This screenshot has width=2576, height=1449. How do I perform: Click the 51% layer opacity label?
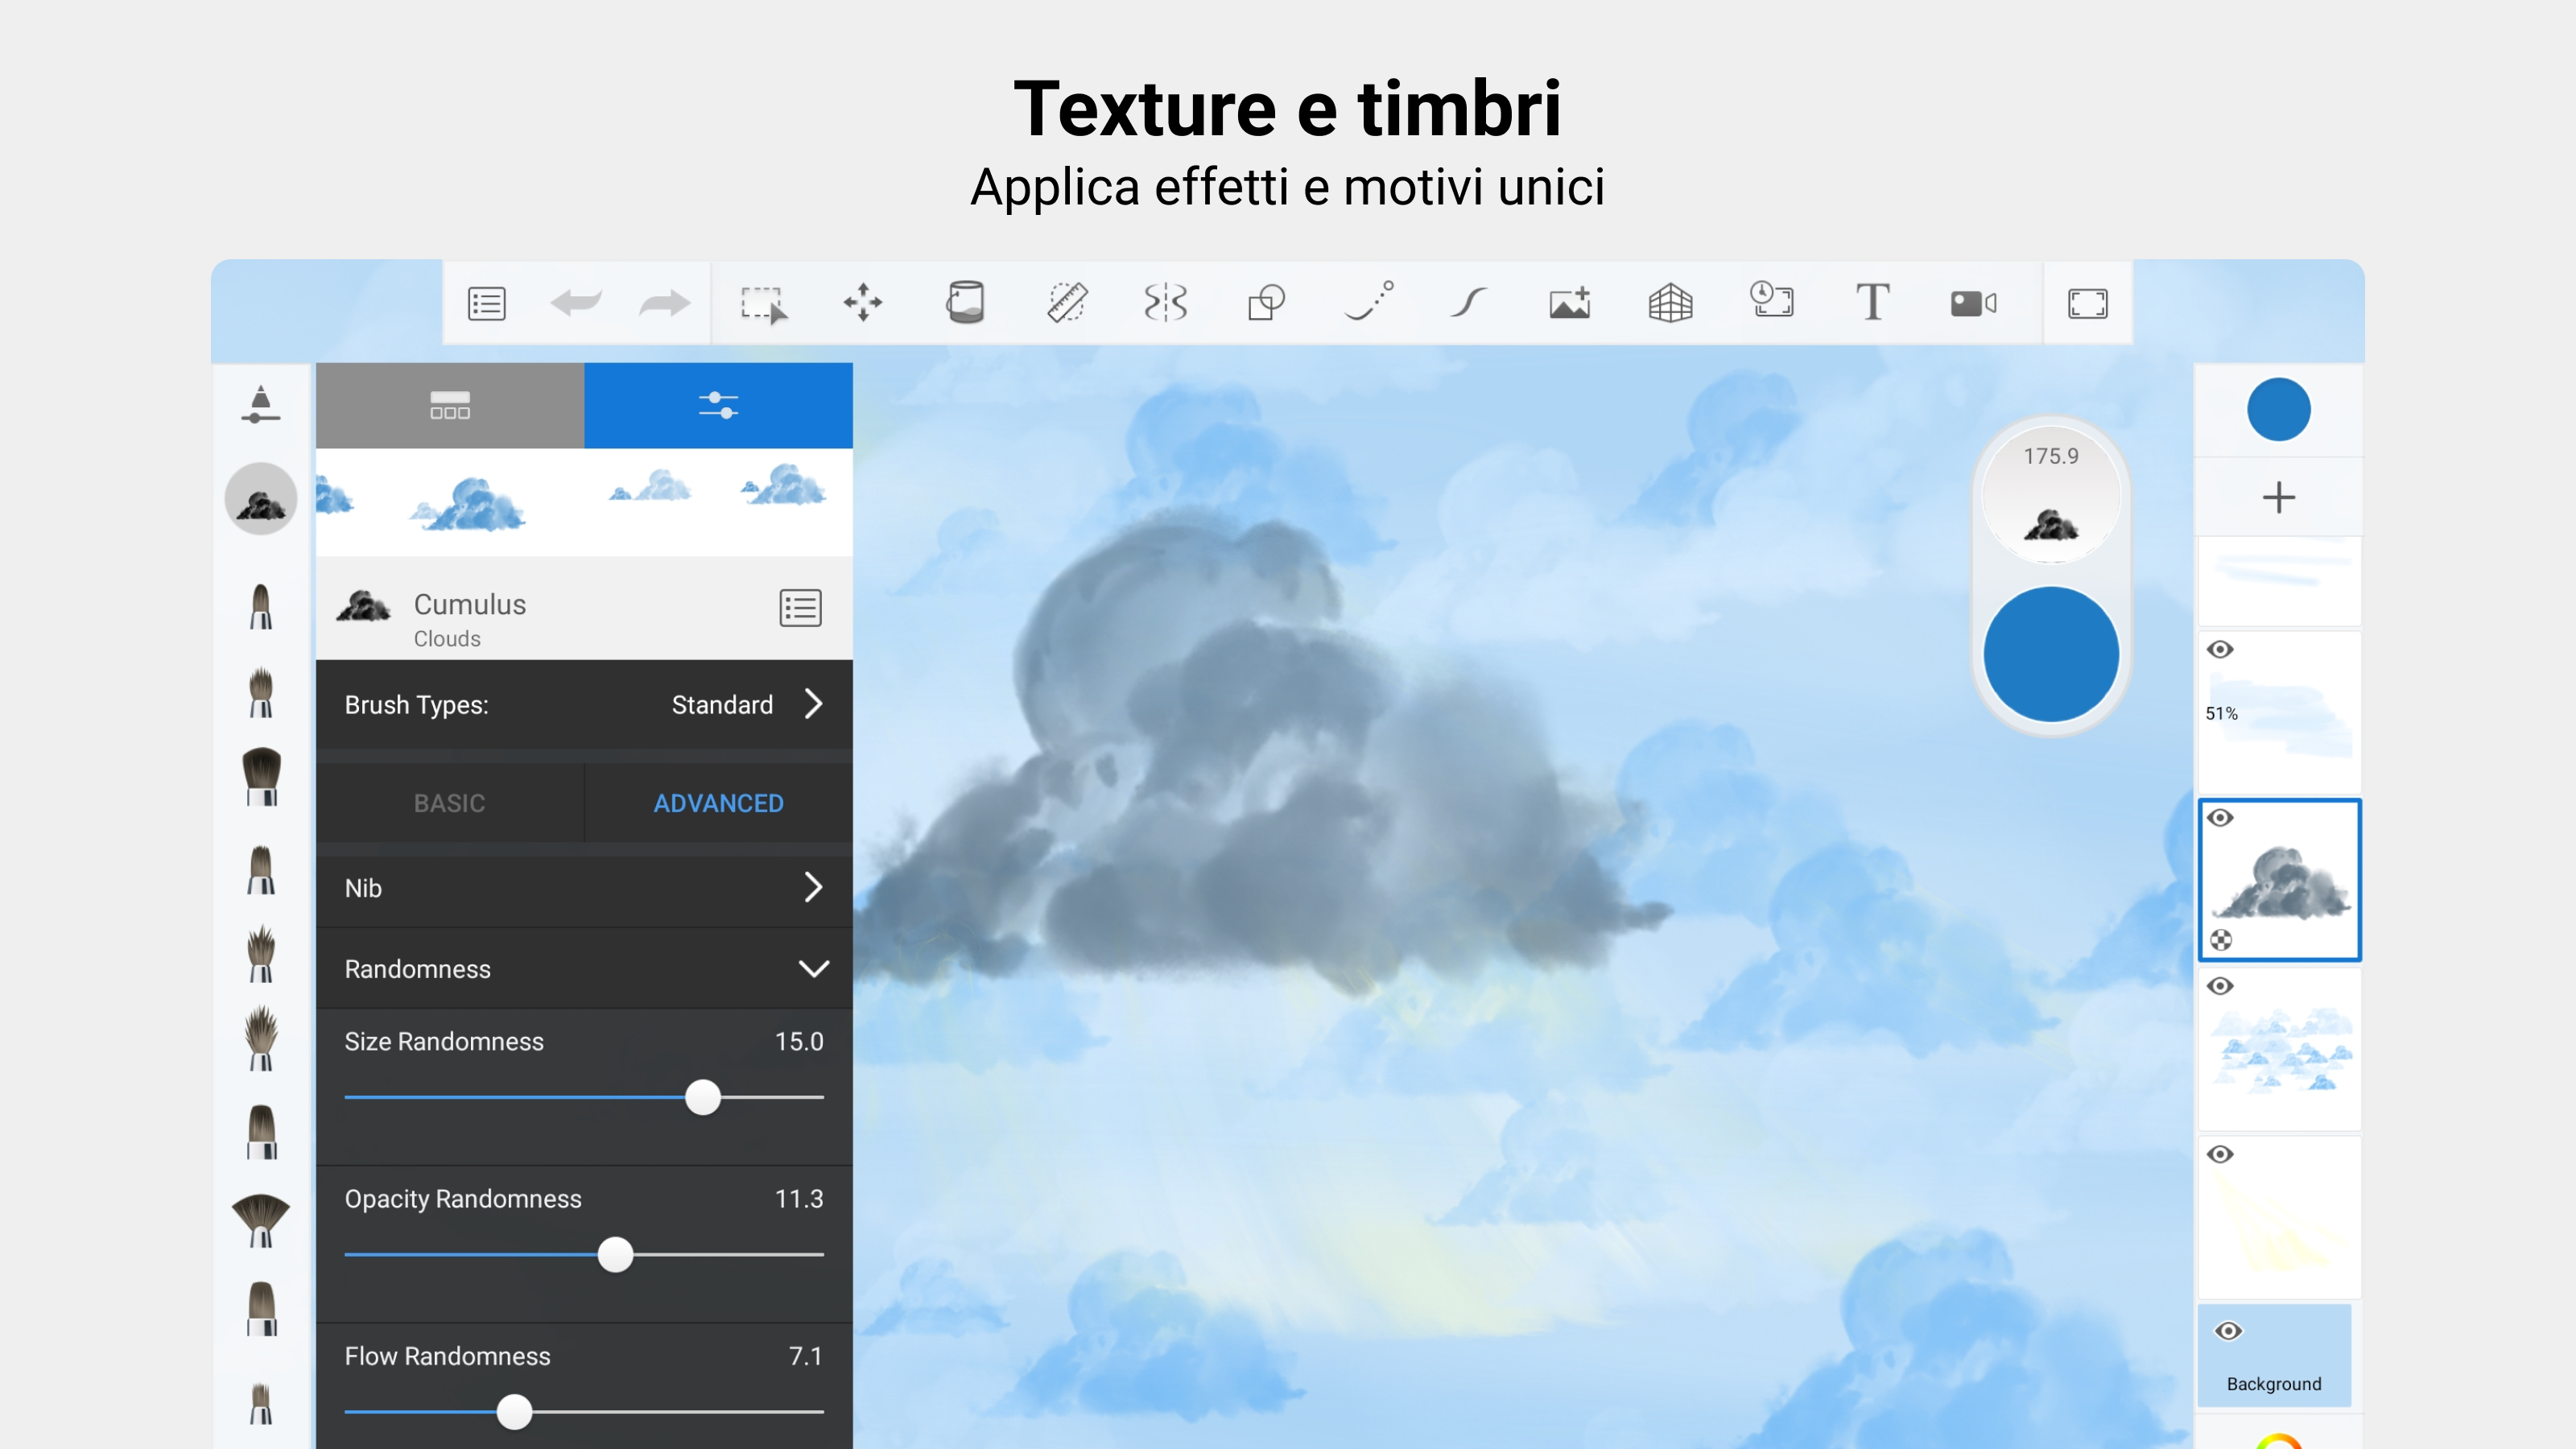[x=2221, y=713]
